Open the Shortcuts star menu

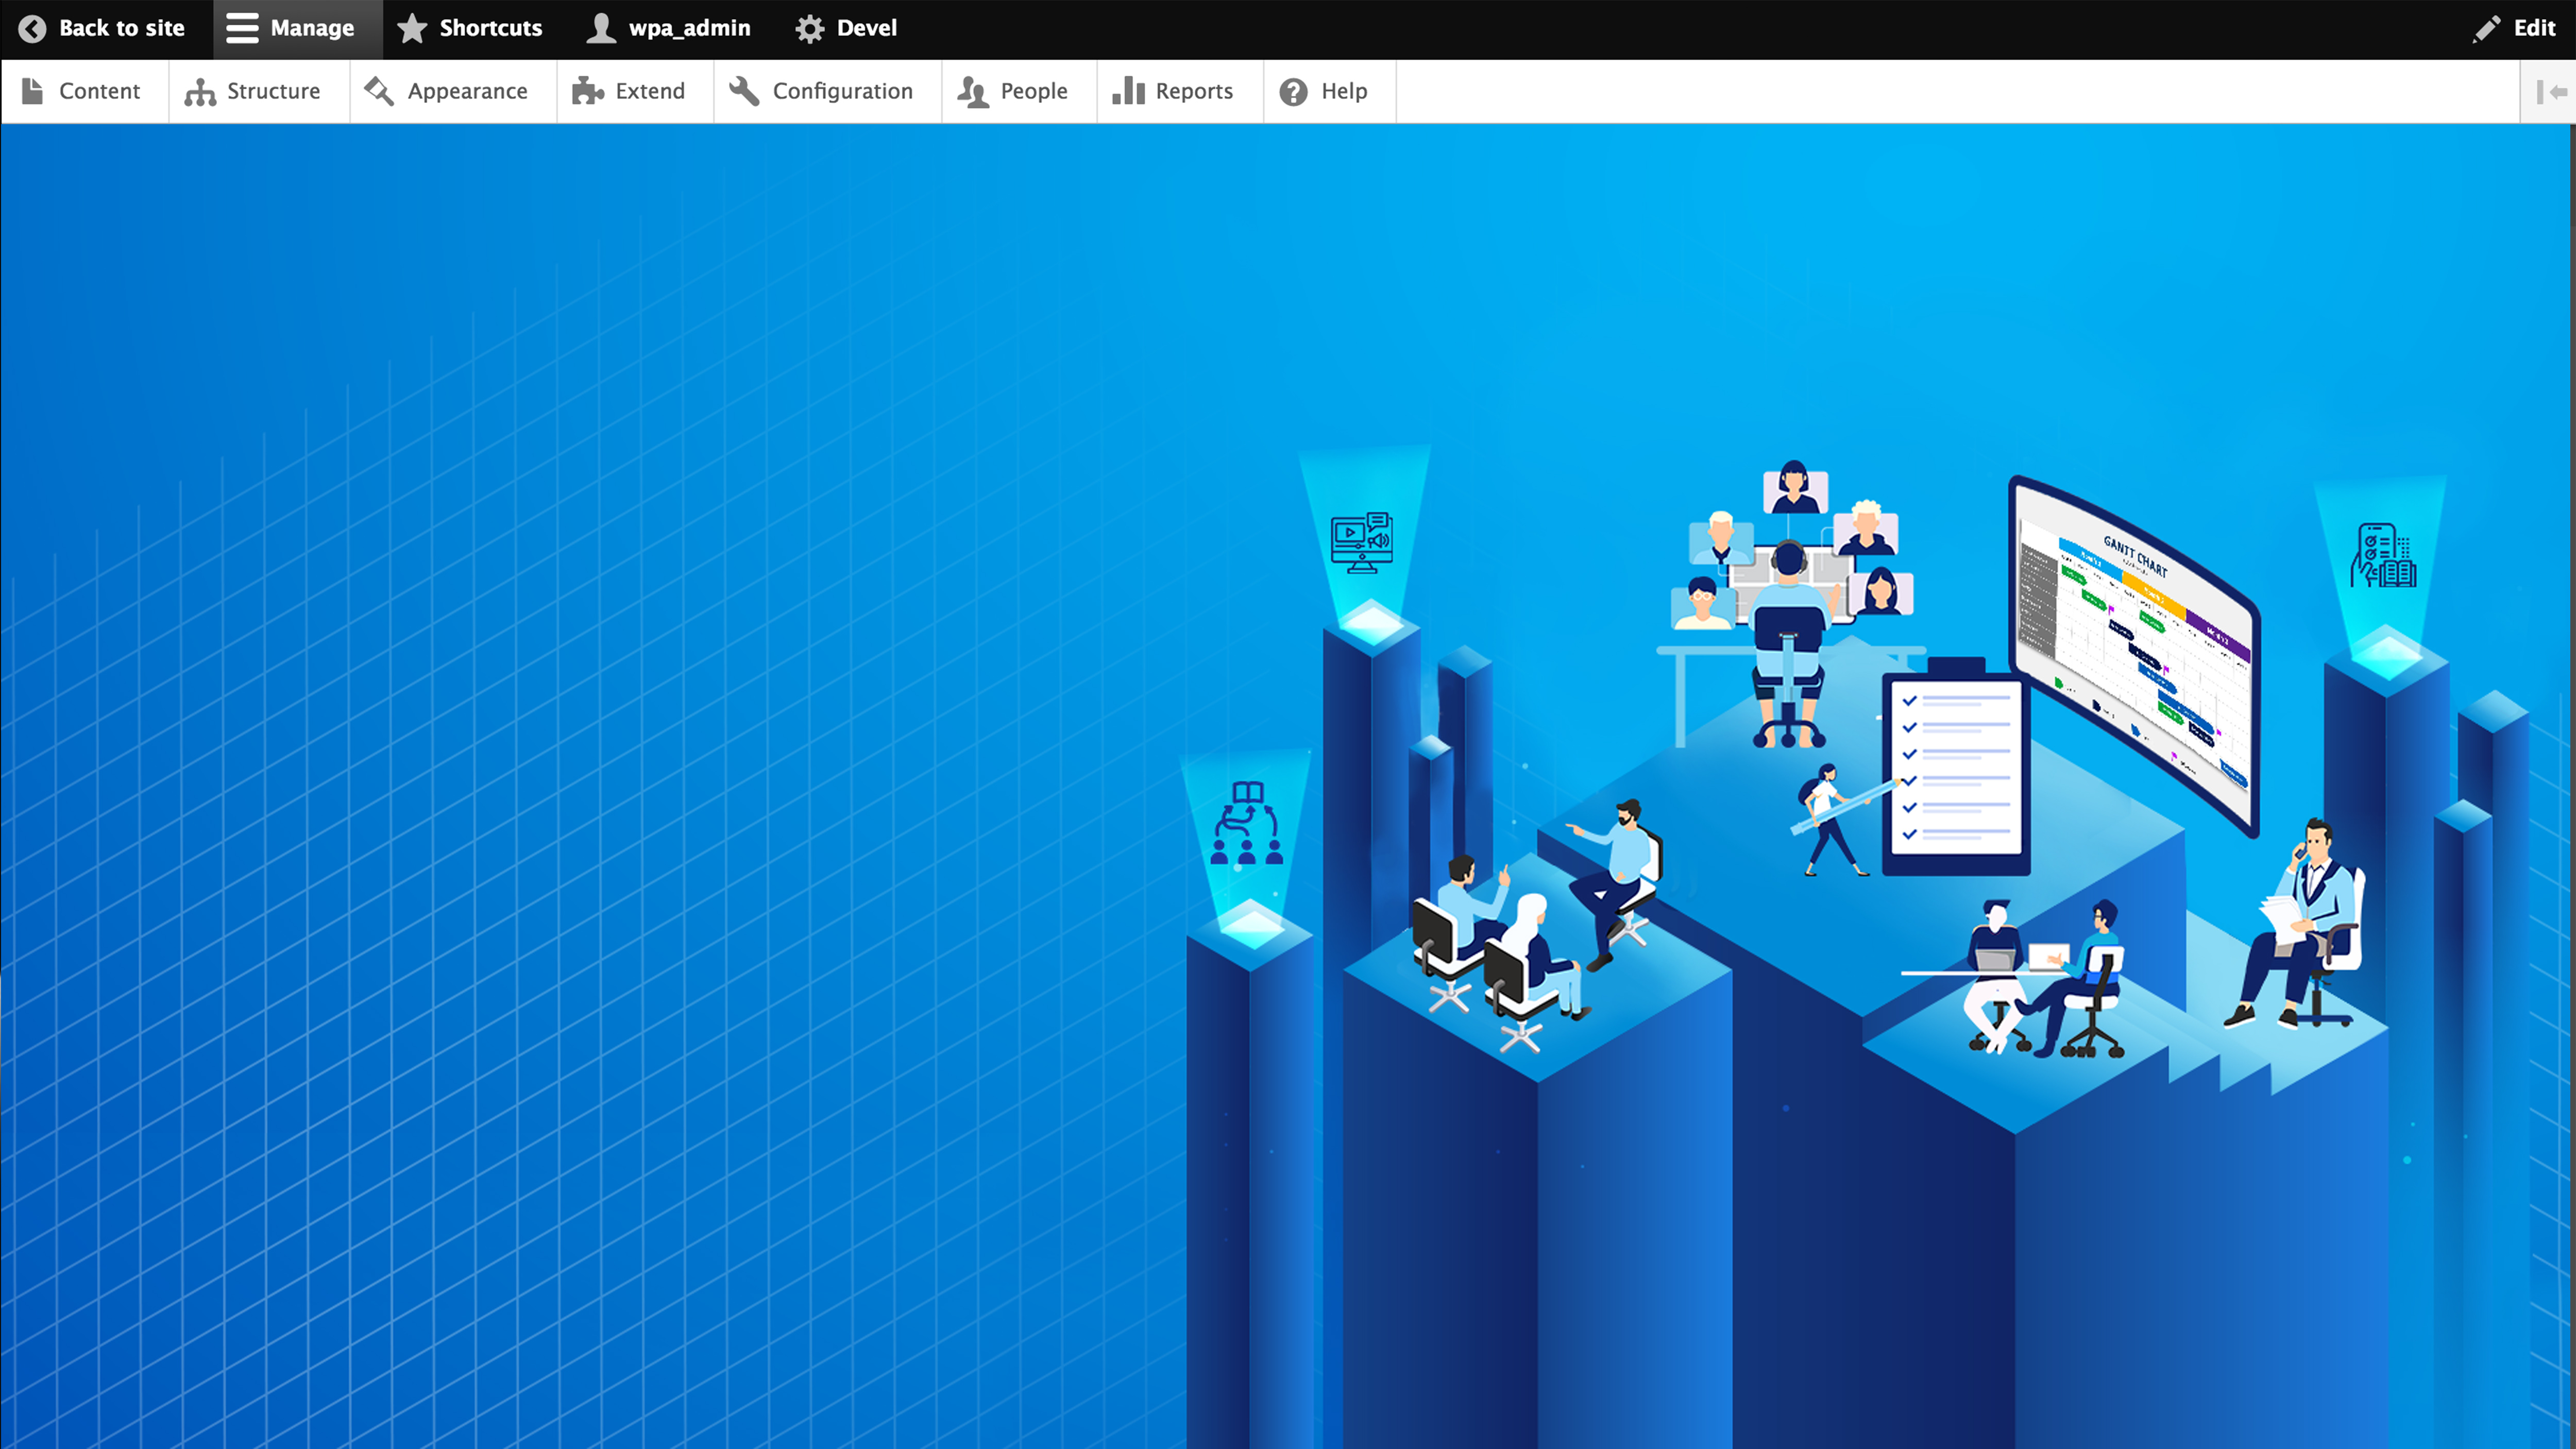click(412, 28)
